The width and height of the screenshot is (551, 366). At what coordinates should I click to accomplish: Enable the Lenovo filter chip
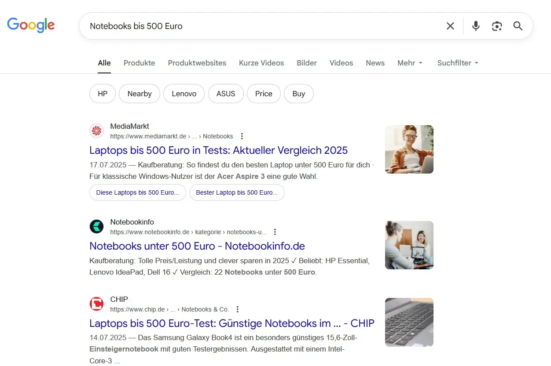pyautogui.click(x=184, y=94)
